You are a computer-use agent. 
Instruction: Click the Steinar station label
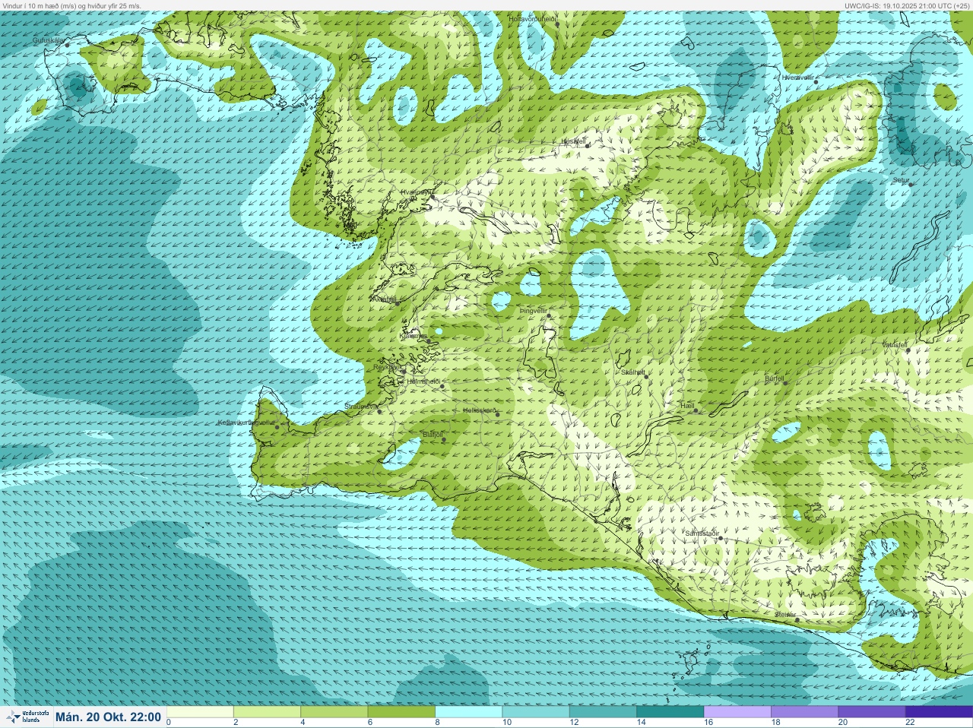[x=784, y=614]
